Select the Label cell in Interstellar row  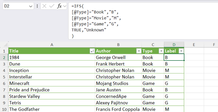[174, 77]
